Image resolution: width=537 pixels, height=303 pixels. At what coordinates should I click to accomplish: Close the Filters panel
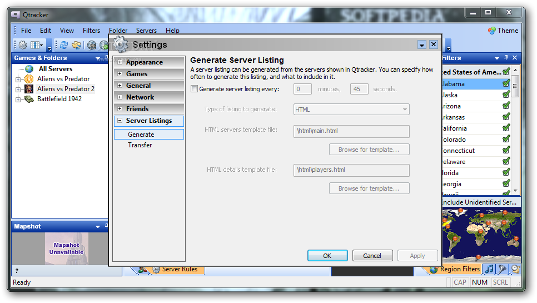tap(515, 58)
